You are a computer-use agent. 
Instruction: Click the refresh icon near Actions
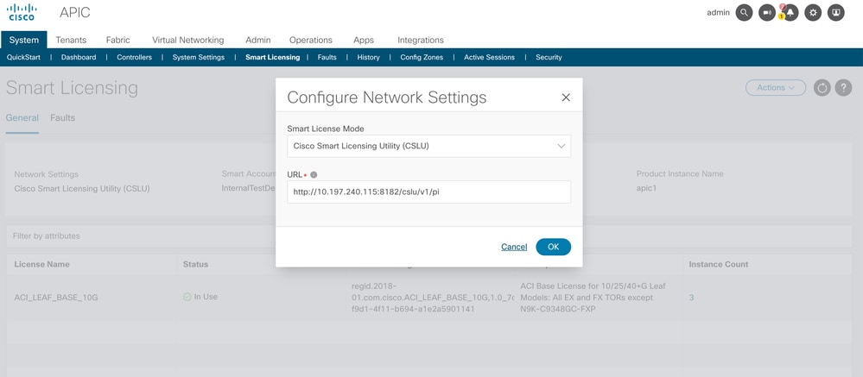pos(822,88)
